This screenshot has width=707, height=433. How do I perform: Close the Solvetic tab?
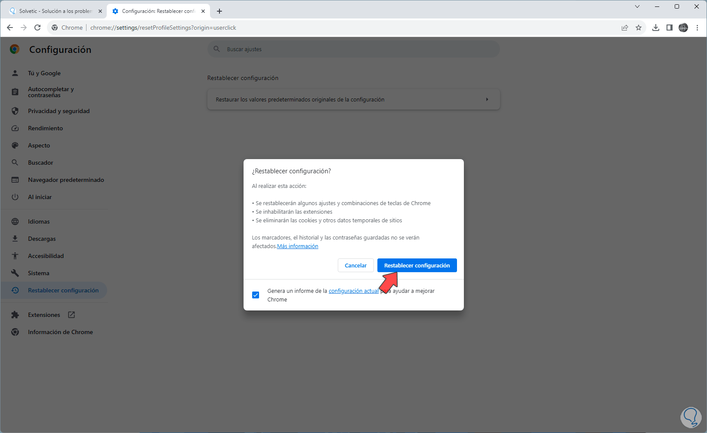100,11
